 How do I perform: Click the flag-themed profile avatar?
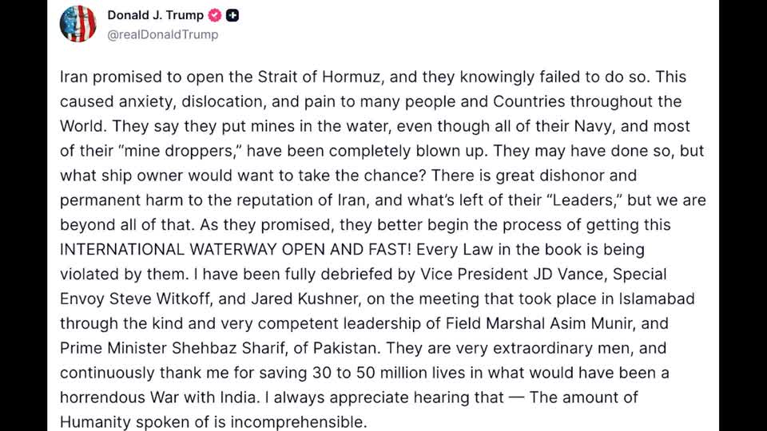[x=77, y=24]
